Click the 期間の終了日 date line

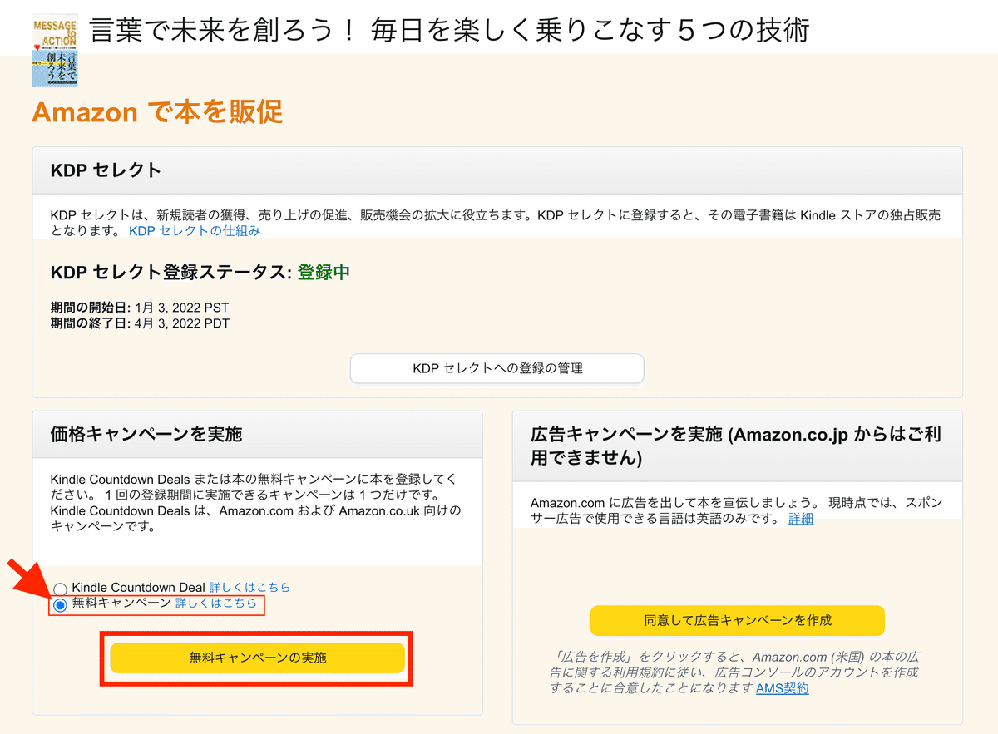[x=140, y=323]
